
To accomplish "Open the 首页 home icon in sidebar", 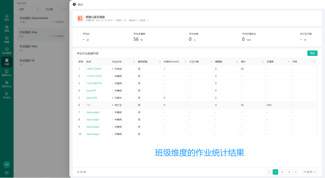I will click(x=6, y=18).
